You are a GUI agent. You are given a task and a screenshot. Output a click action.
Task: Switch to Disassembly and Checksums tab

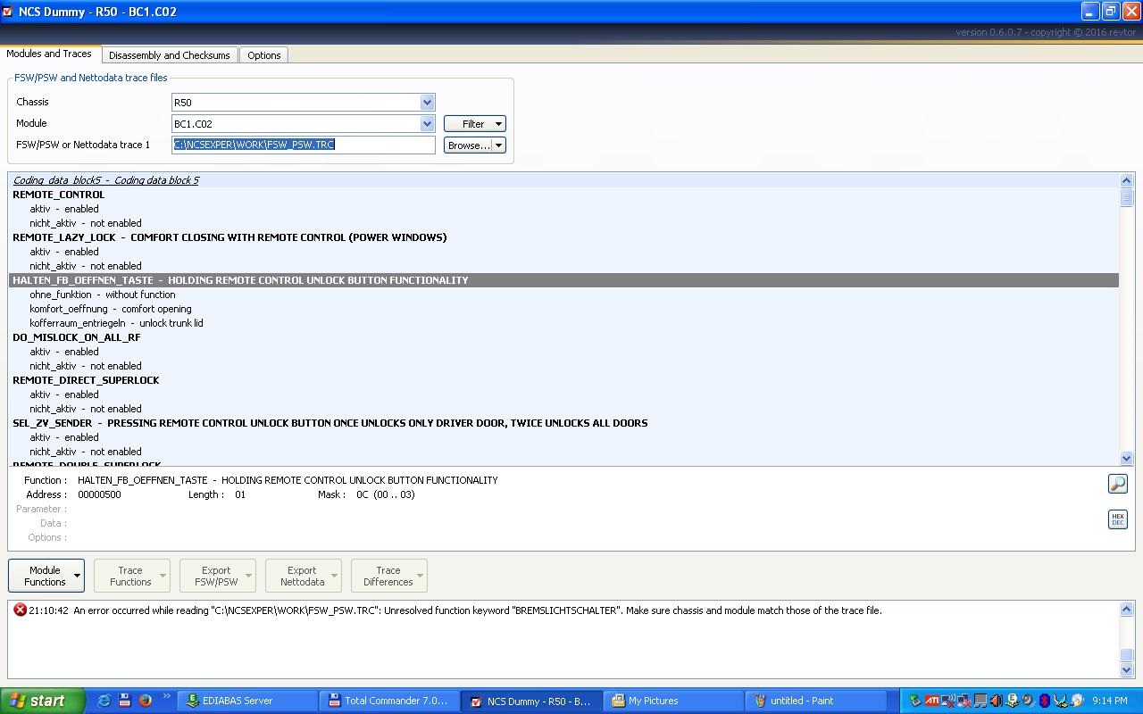point(169,55)
